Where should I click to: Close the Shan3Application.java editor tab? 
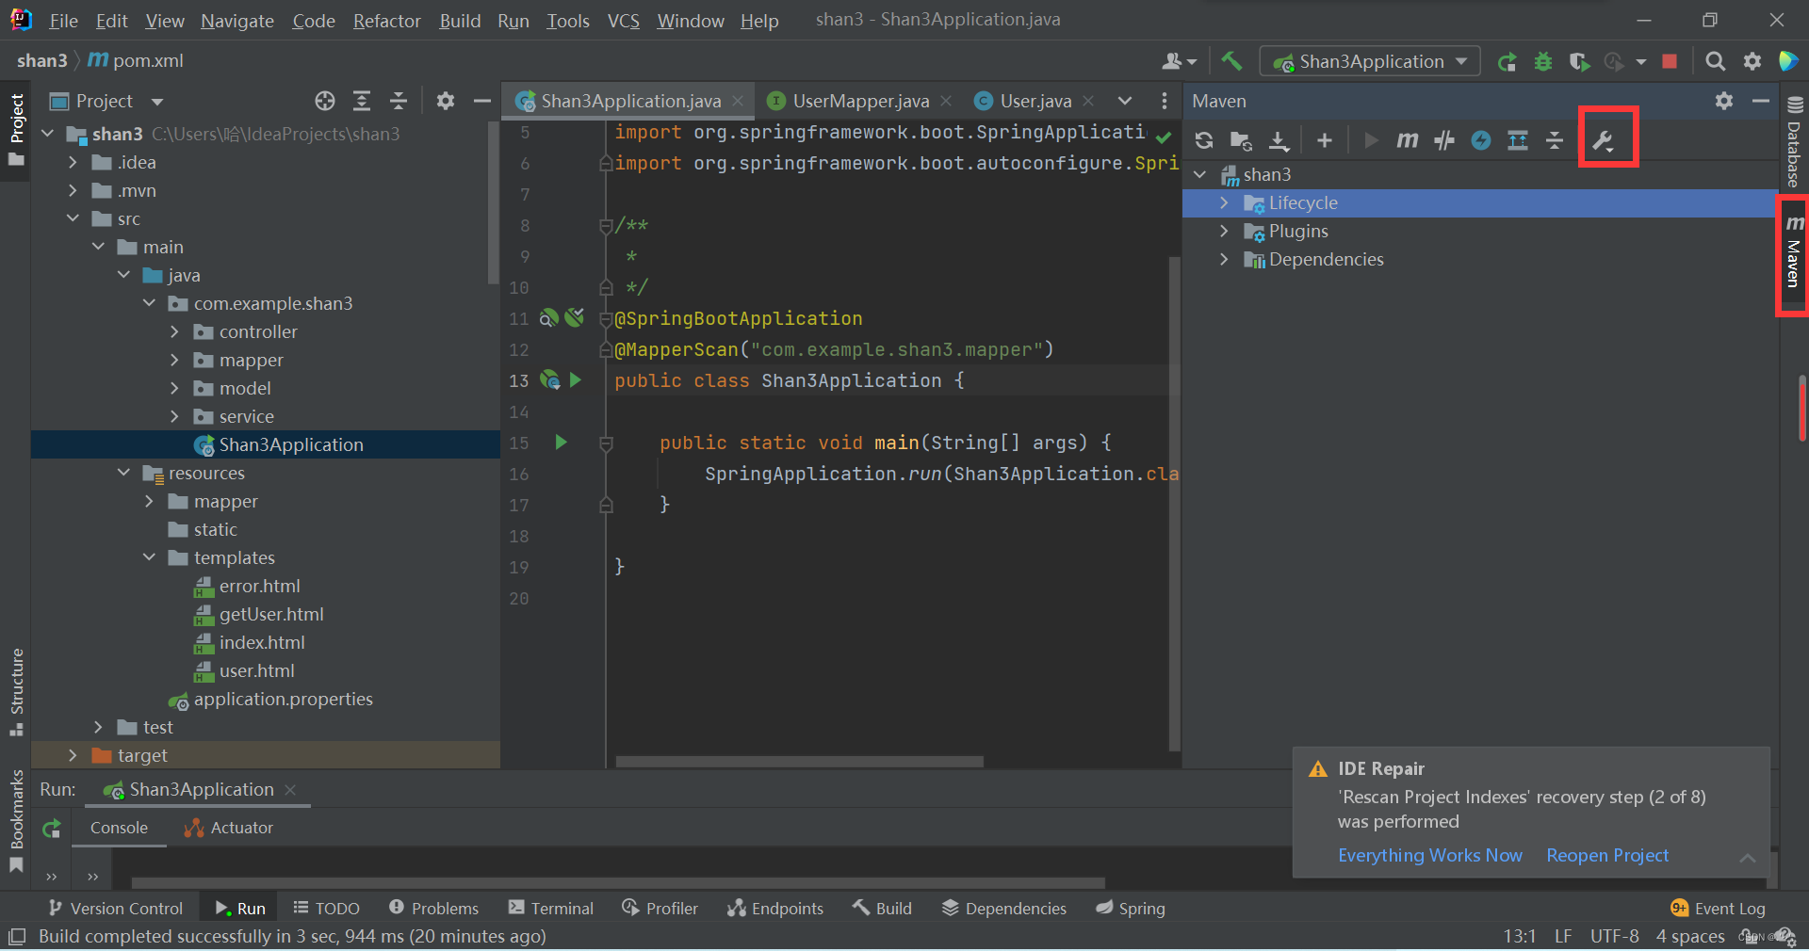(738, 101)
